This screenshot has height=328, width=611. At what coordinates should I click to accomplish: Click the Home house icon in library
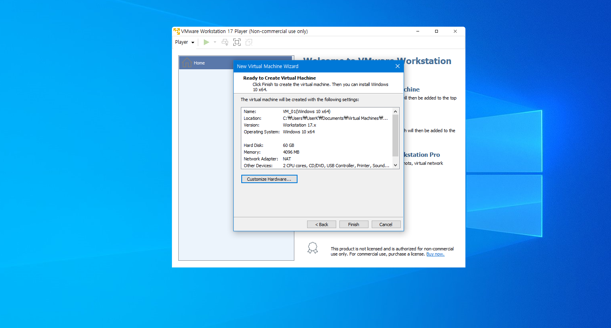pyautogui.click(x=187, y=62)
